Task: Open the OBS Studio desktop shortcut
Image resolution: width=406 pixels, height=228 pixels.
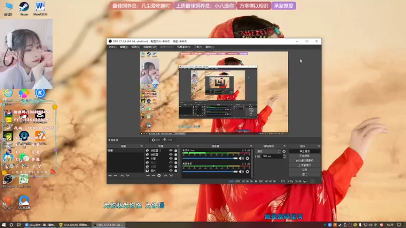Action: (8, 181)
